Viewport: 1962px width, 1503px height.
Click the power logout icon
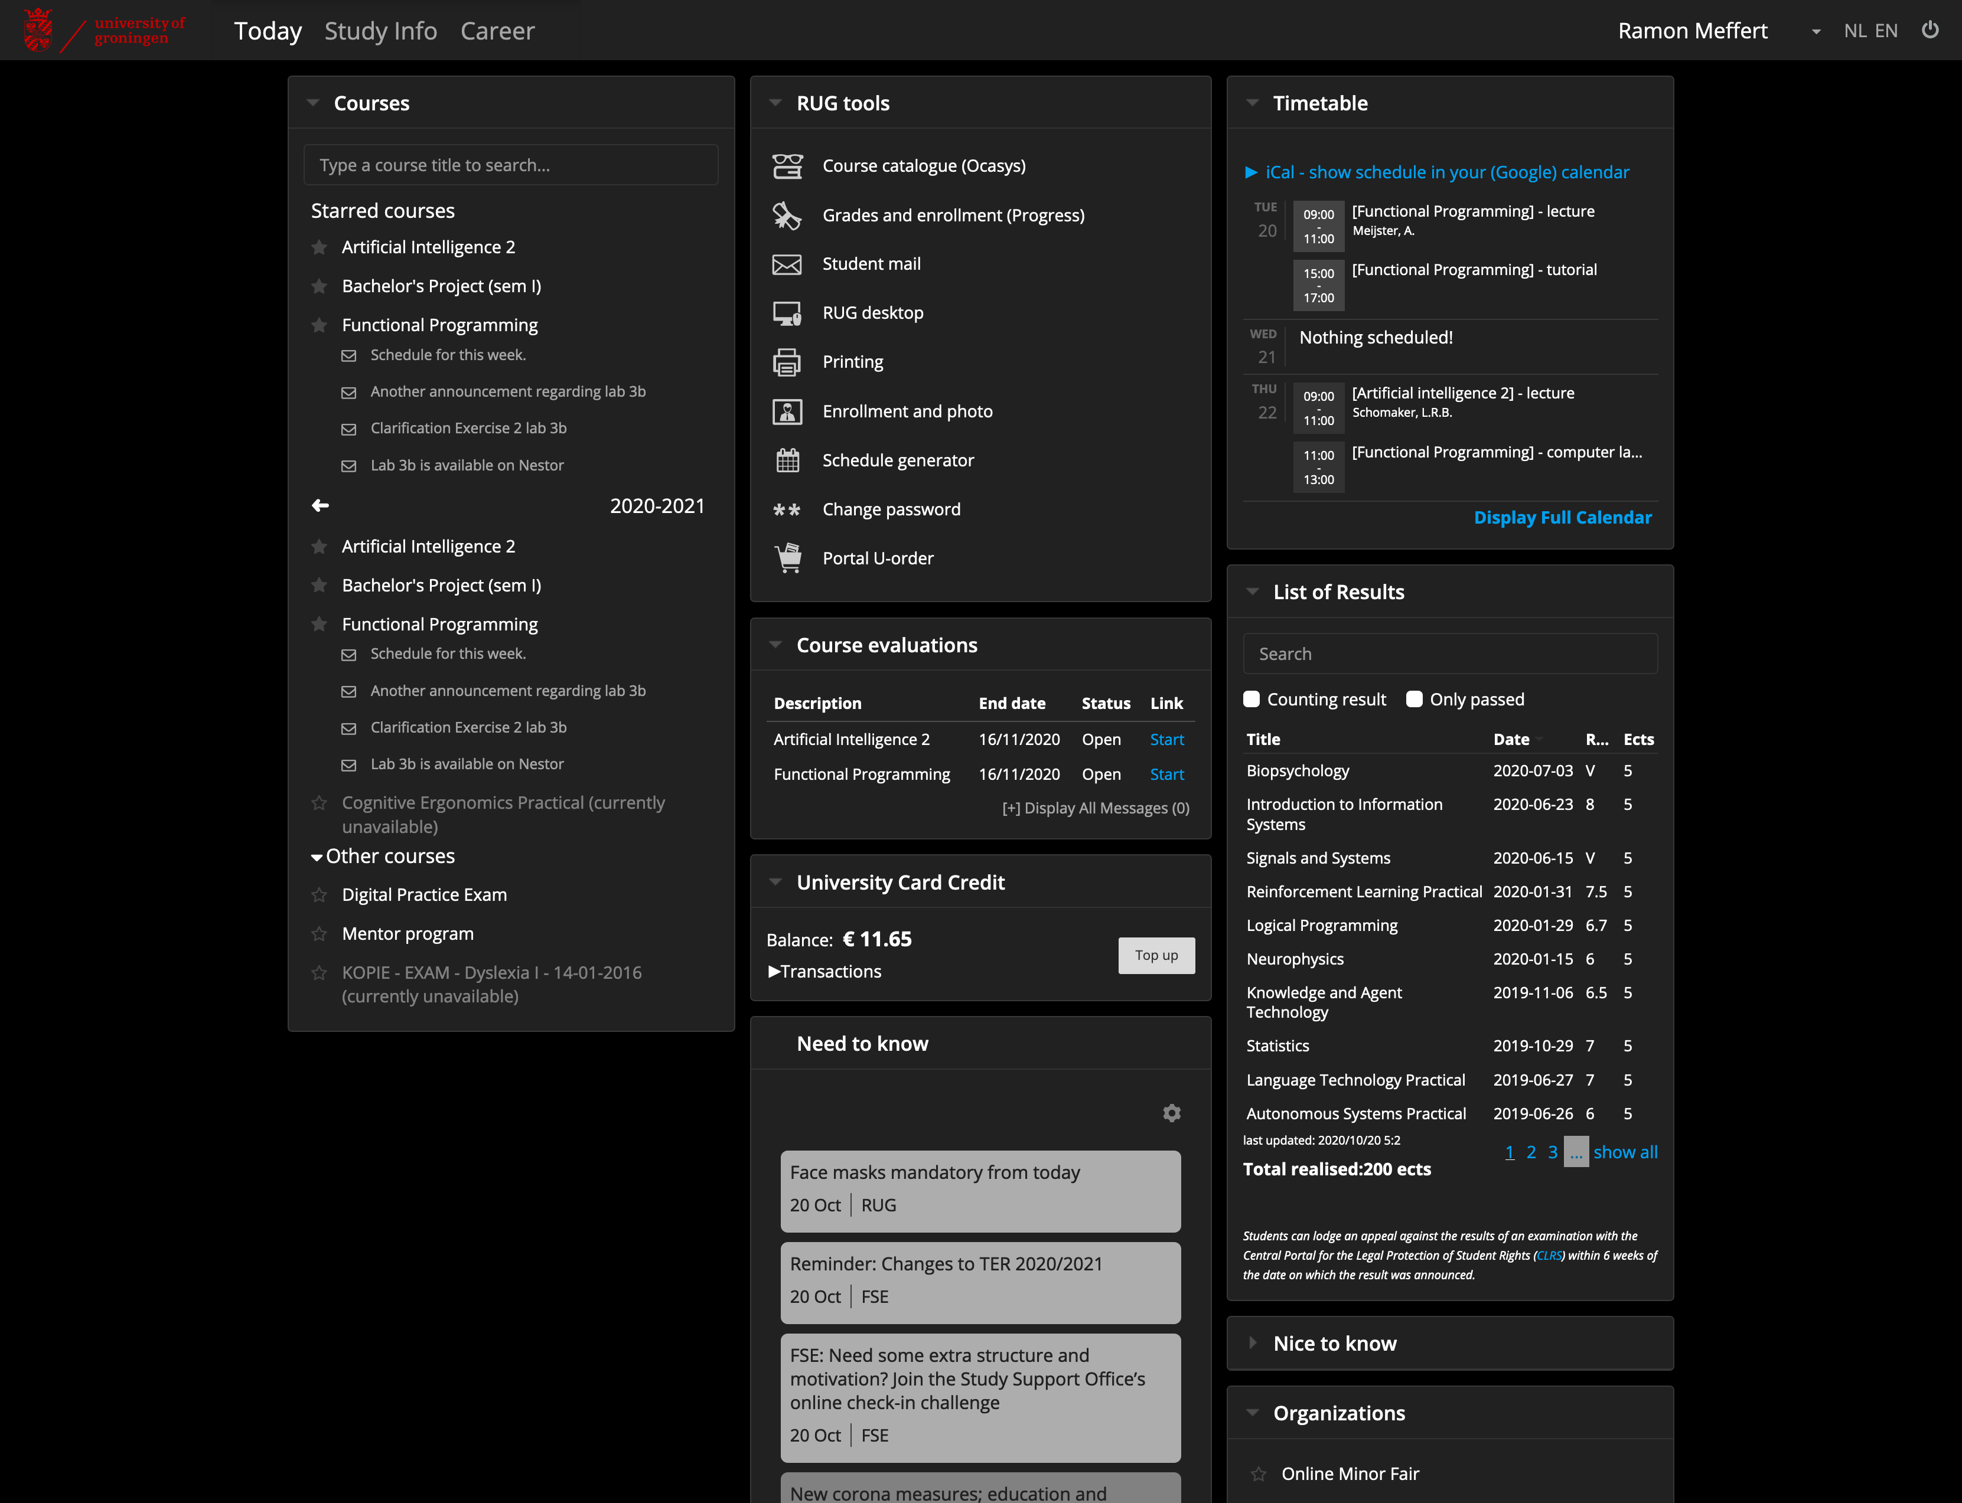pos(1930,31)
